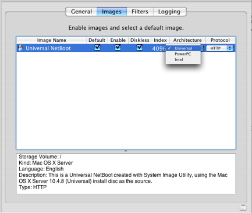Toggle the Diskless checkbox for Universal NetBoot
This screenshot has width=252, height=213.
(x=140, y=47)
